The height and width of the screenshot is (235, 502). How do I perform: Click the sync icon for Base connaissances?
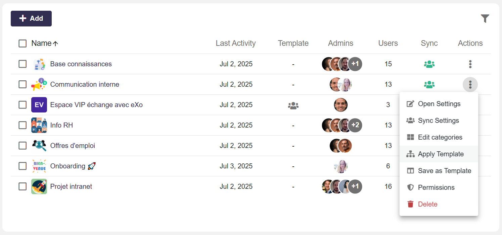click(429, 64)
